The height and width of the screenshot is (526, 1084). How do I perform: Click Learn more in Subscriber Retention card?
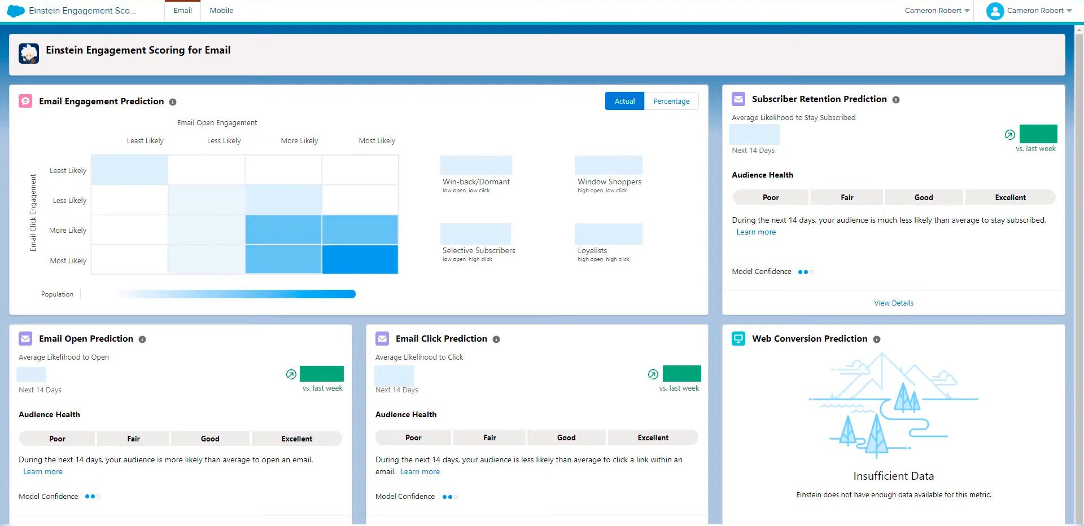756,232
